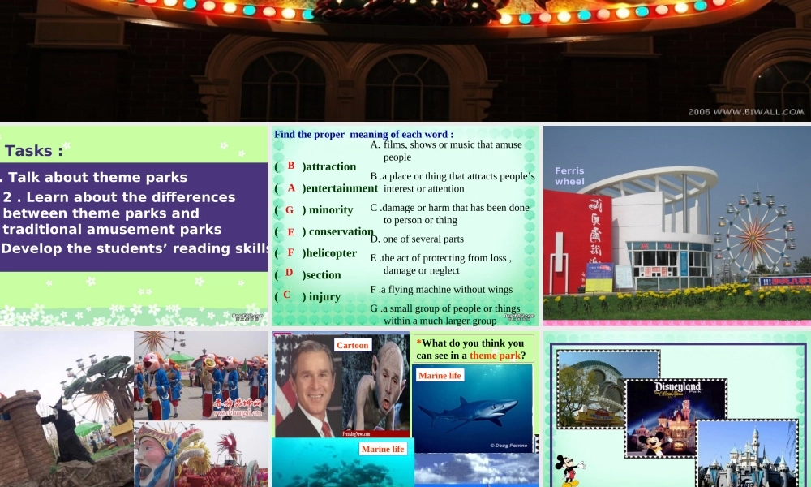
Task: Click the cartoon creature picture
Action: 376,386
